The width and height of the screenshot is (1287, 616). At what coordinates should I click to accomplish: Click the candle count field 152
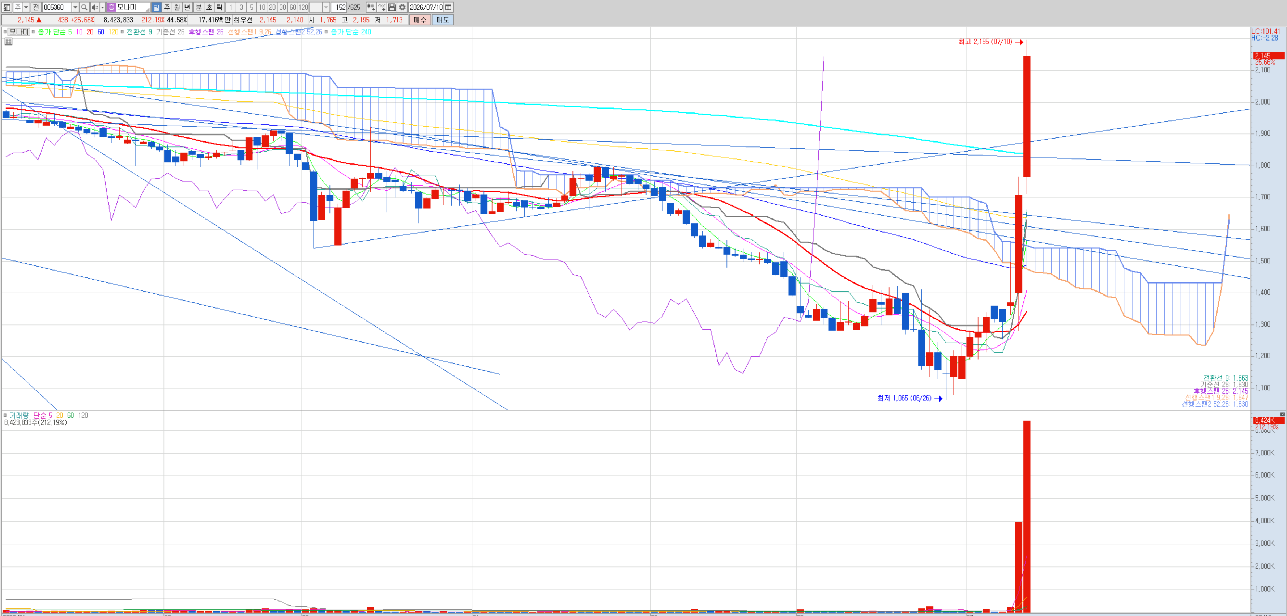point(340,7)
